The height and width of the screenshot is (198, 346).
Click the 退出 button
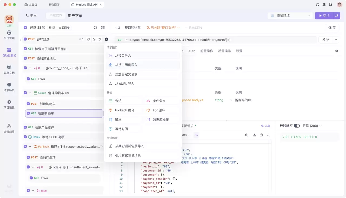(x=31, y=16)
